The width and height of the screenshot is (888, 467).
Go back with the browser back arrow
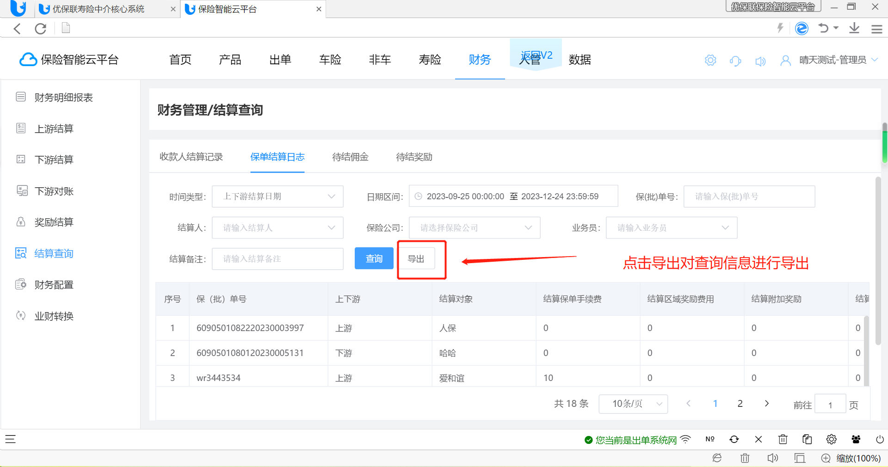[x=18, y=29]
